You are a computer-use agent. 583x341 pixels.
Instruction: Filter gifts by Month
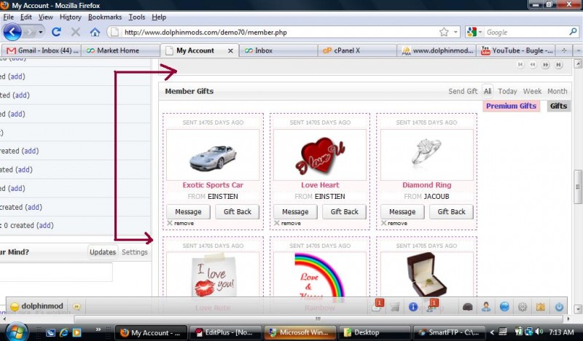[x=557, y=91]
